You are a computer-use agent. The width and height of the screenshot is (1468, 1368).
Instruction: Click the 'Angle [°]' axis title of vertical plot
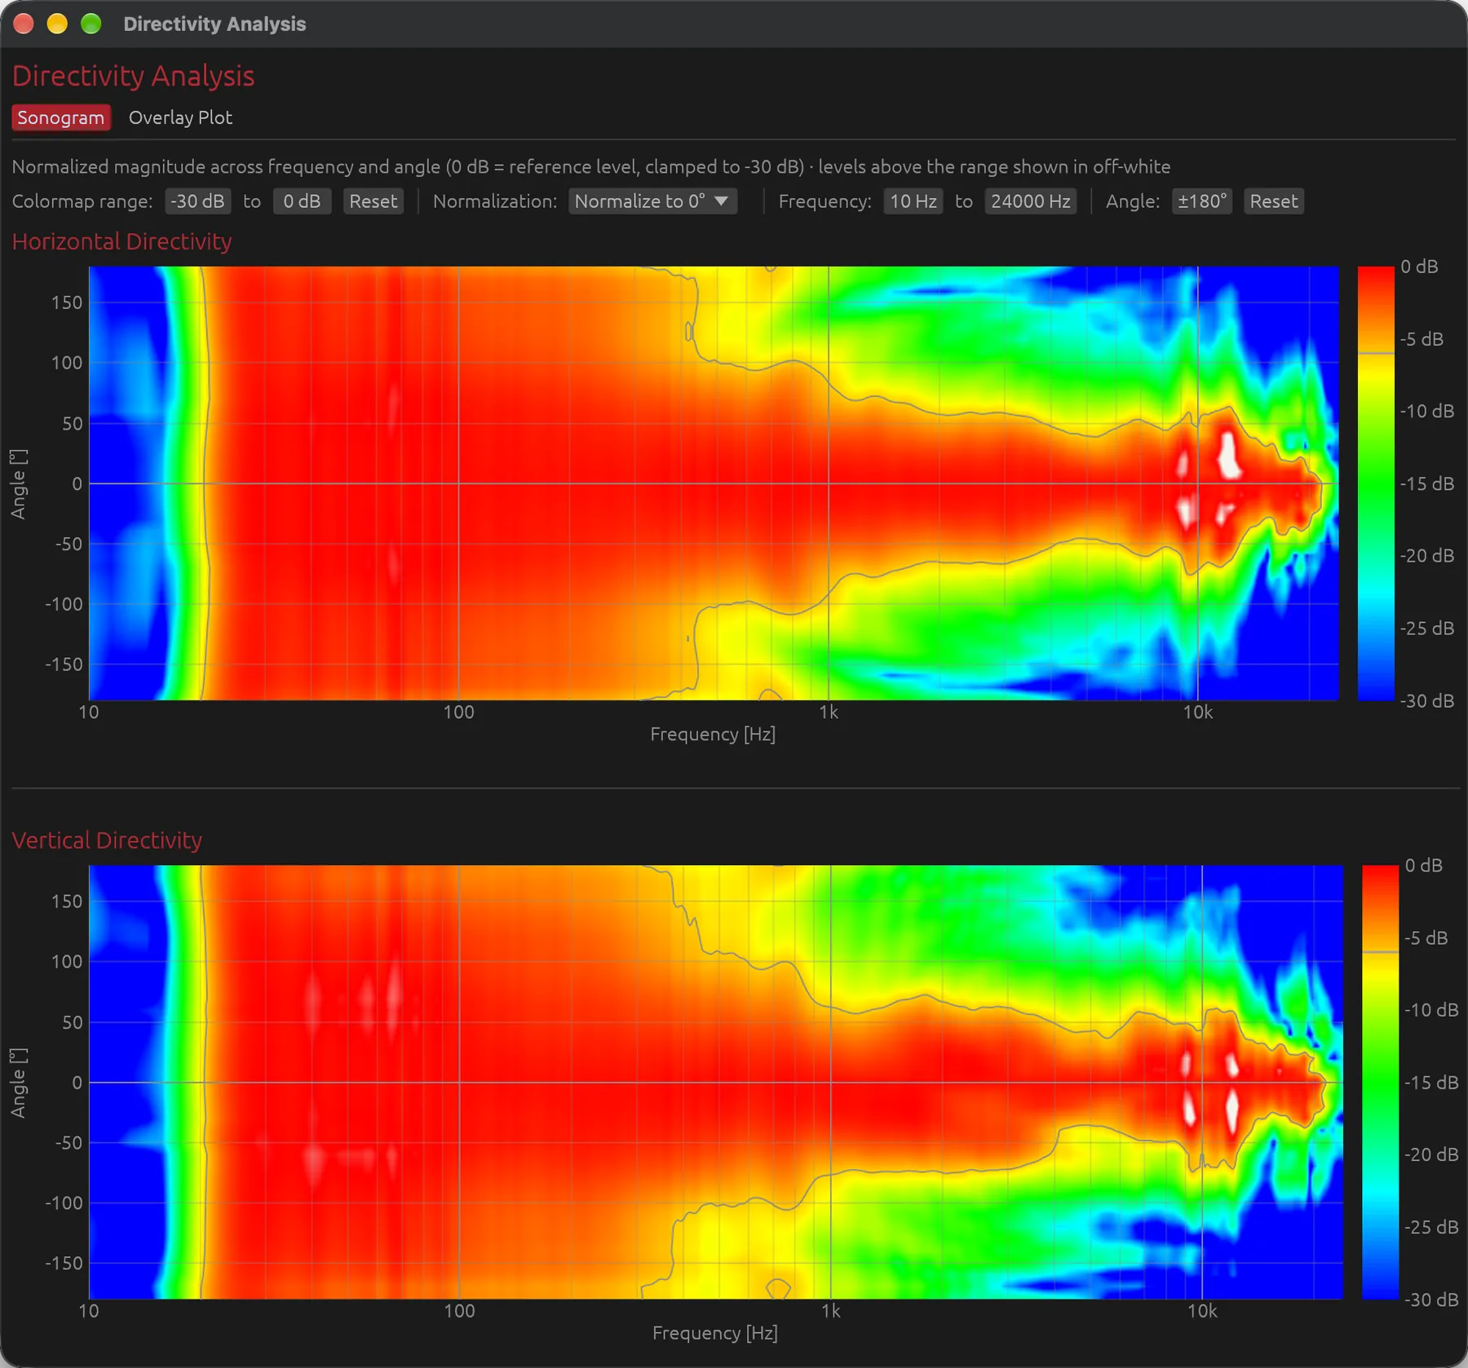[18, 1082]
